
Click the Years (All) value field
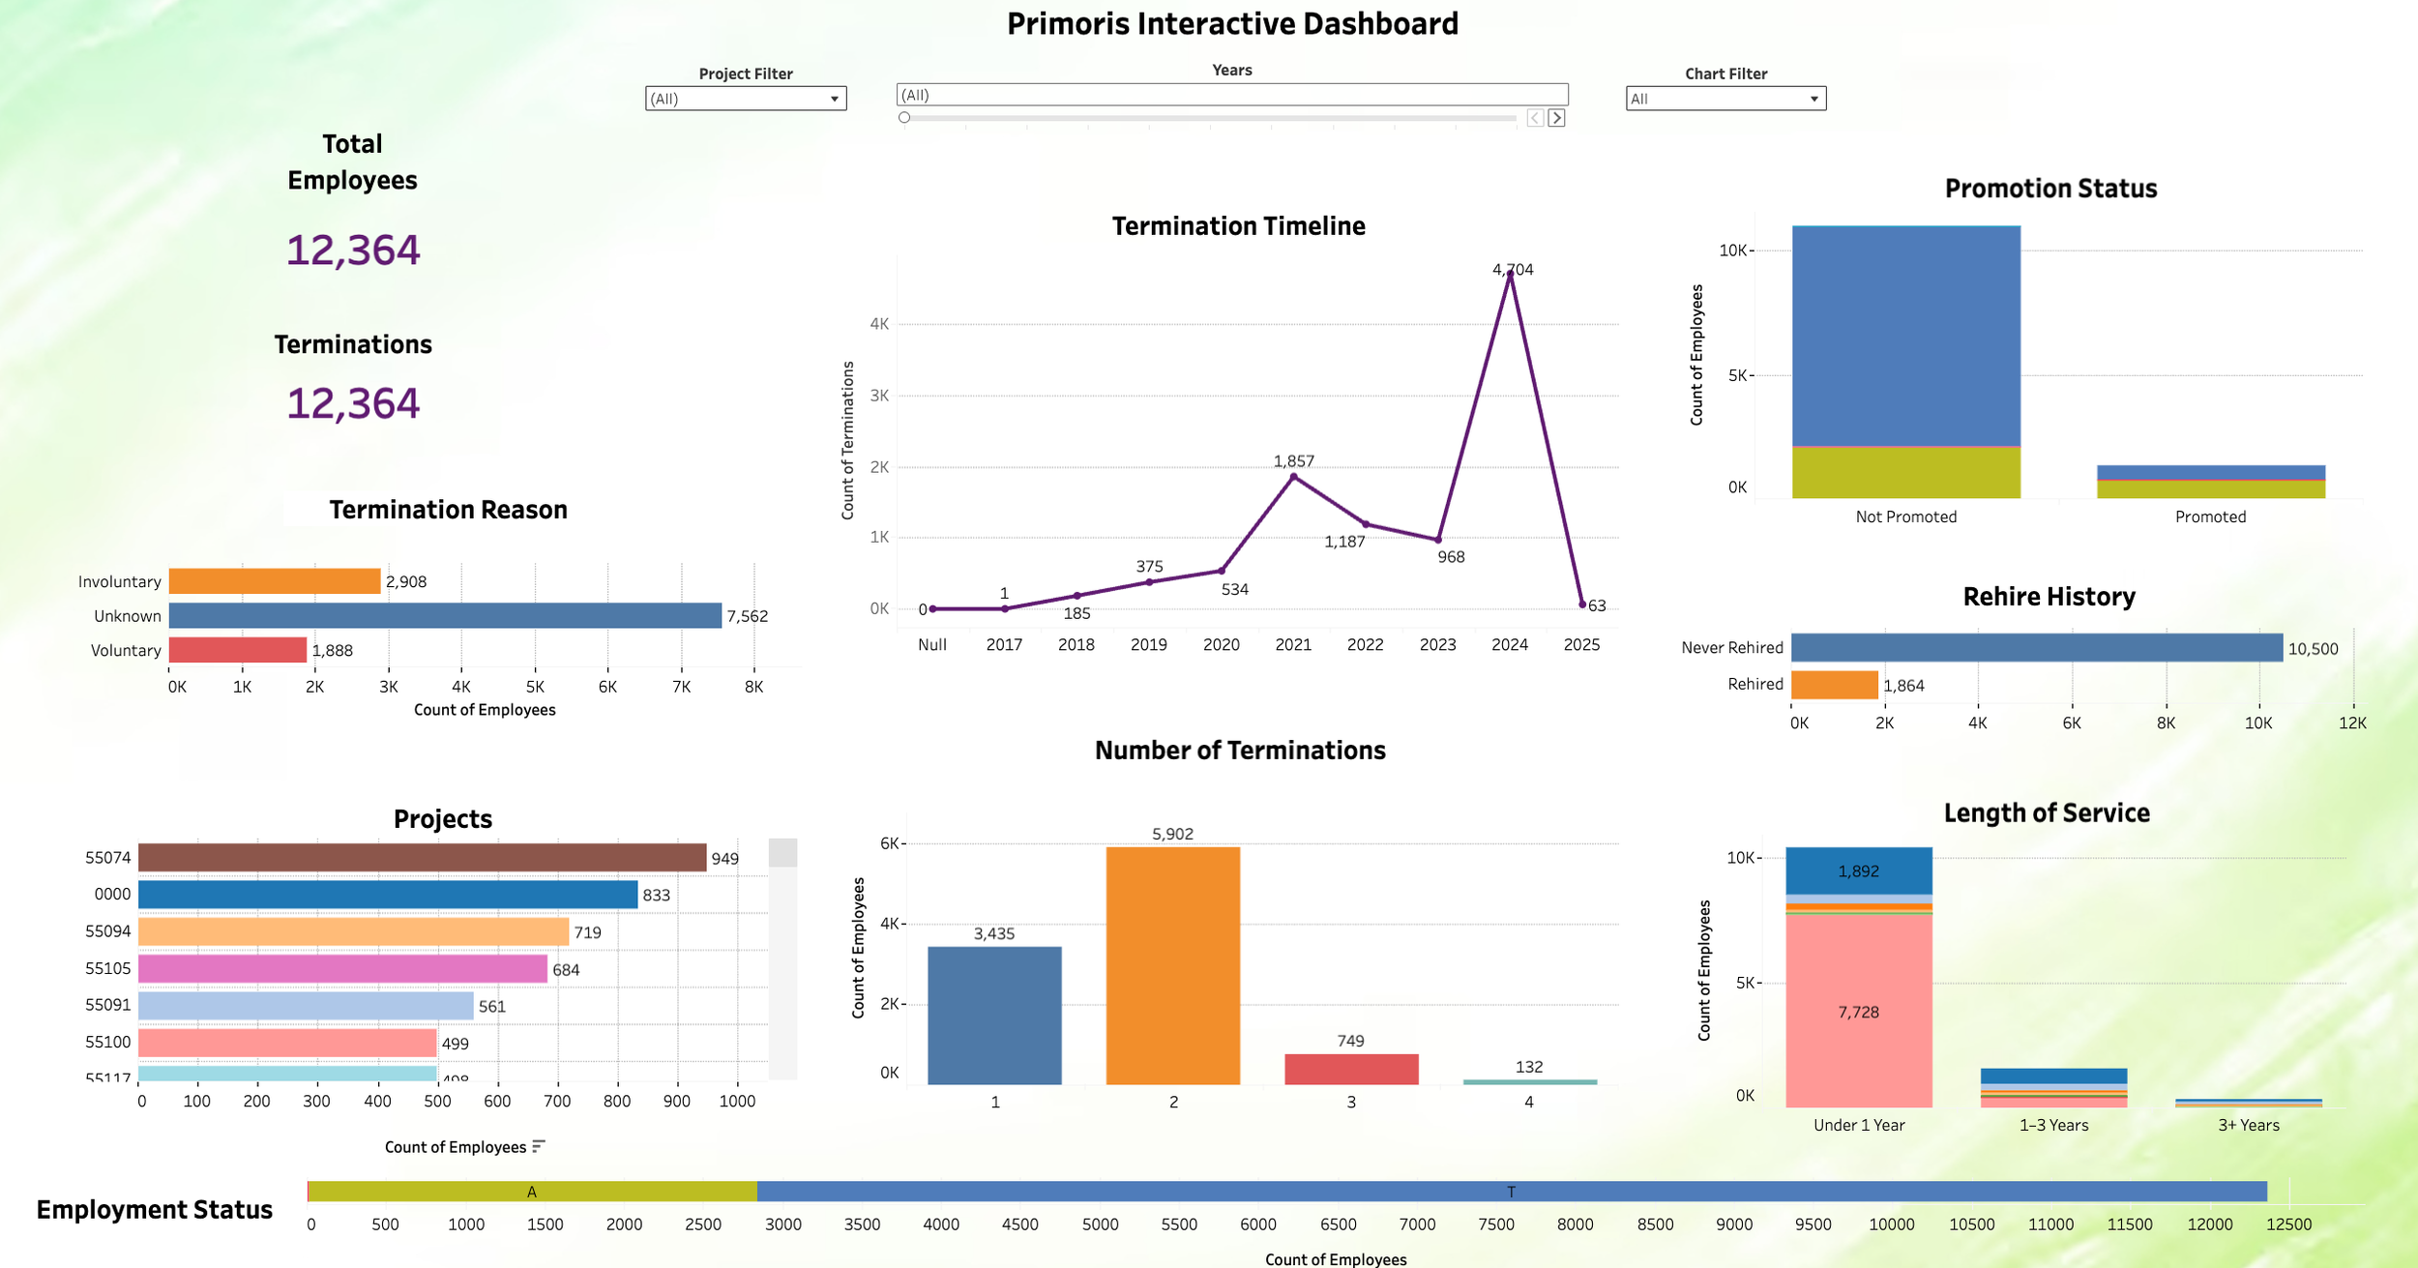coord(1230,95)
